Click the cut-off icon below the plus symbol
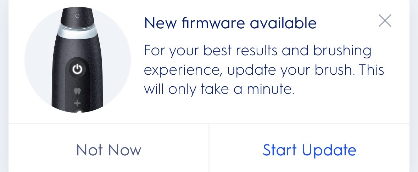Image resolution: width=418 pixels, height=172 pixels. 78,112
